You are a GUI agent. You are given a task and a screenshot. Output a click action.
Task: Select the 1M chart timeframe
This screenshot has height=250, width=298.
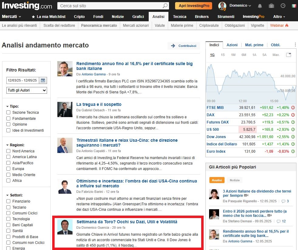233,55
